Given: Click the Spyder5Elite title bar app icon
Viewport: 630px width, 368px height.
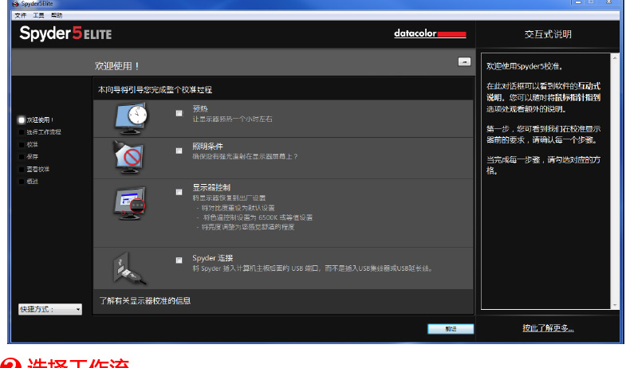Looking at the screenshot, I should tap(16, 3).
